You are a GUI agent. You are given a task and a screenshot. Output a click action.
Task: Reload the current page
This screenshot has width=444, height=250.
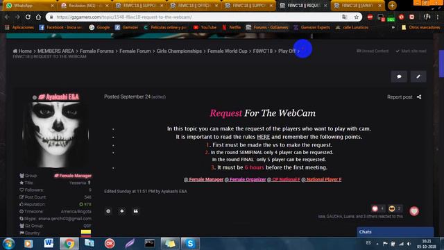click(x=28, y=17)
